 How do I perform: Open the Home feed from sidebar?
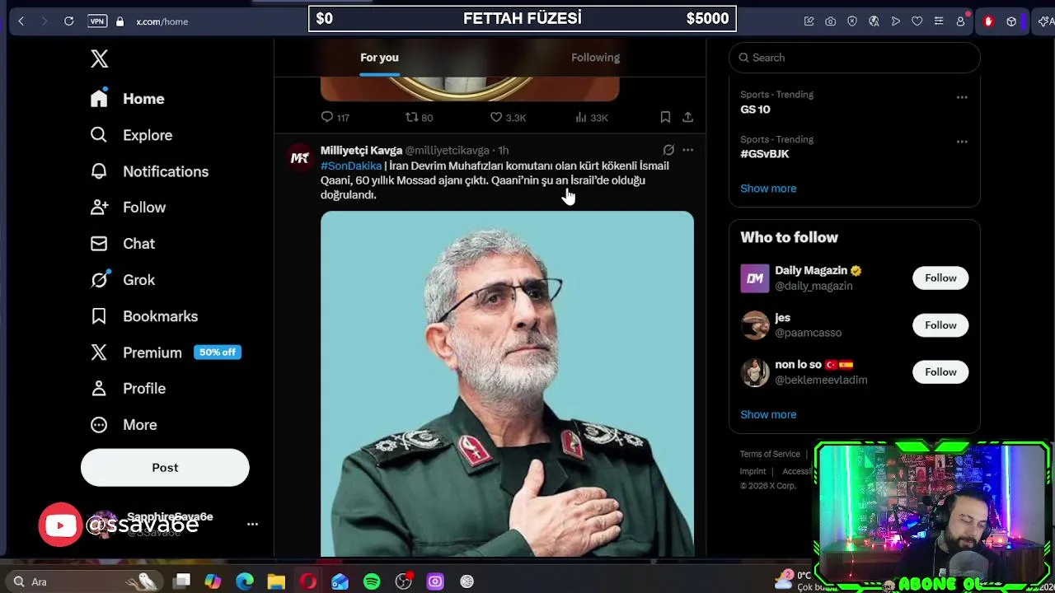128,99
